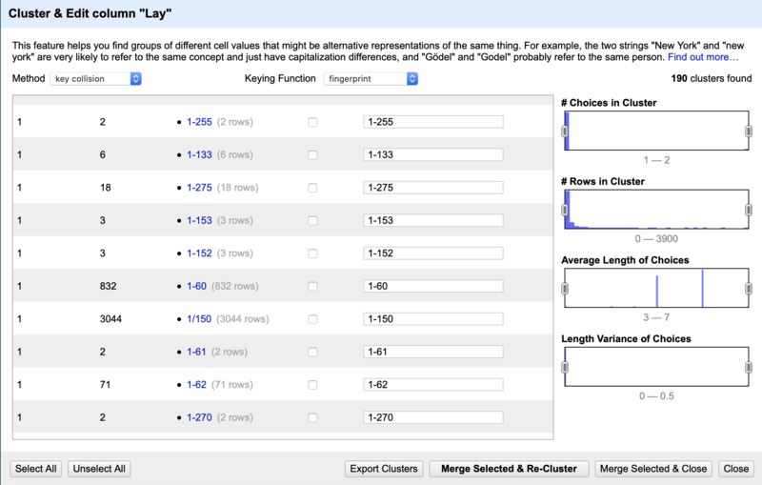The width and height of the screenshot is (762, 485).
Task: Grab the right handle of Choices in Cluster slider
Action: coord(749,131)
